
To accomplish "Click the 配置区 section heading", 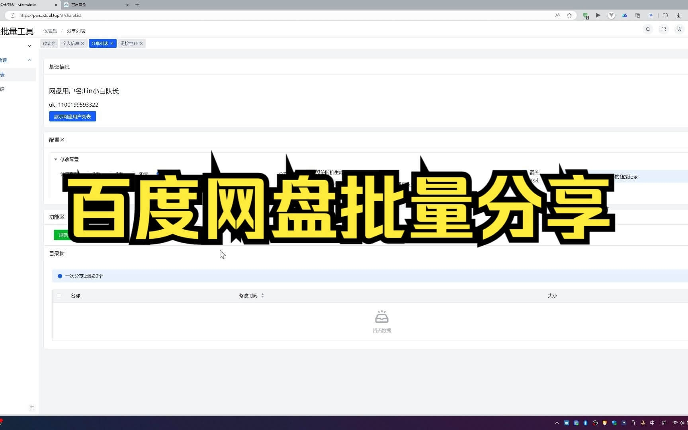I will coord(57,140).
